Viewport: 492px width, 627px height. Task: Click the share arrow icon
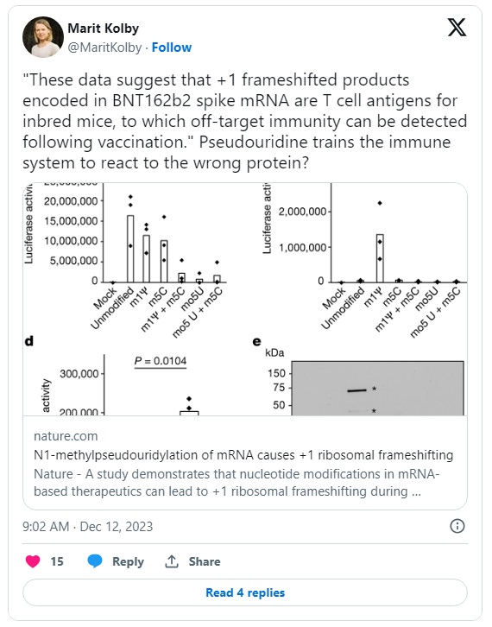[172, 561]
